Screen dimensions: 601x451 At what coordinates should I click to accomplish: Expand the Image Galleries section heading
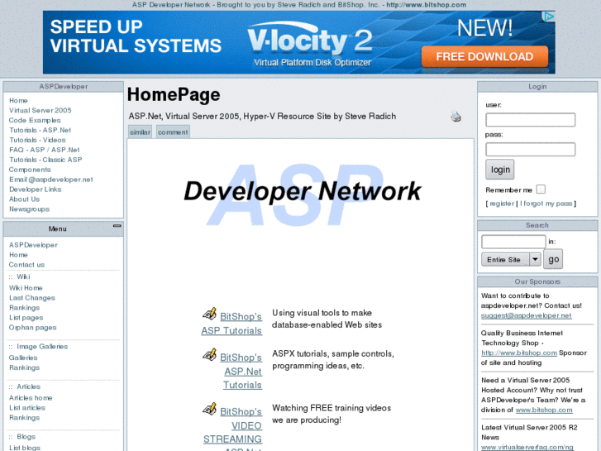point(42,347)
